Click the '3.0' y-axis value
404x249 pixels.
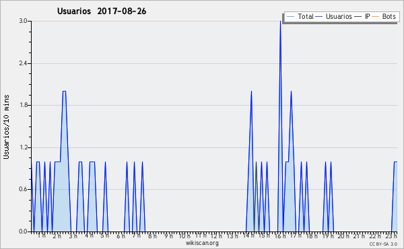[x=23, y=21]
